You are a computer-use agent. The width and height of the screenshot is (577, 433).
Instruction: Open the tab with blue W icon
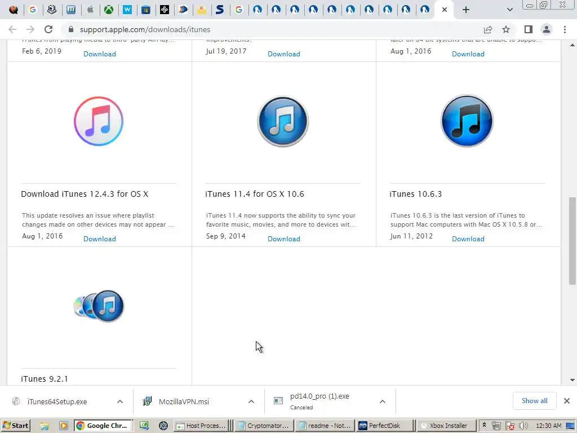127,10
